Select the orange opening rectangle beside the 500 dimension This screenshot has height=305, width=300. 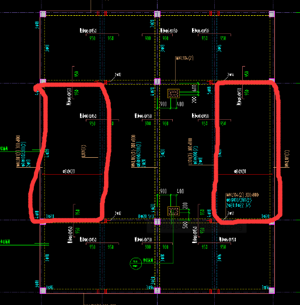click(173, 211)
